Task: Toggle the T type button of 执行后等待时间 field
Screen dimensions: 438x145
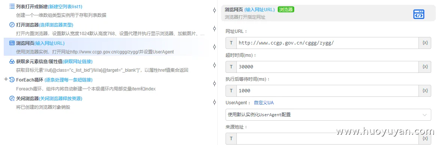Action: point(231,91)
